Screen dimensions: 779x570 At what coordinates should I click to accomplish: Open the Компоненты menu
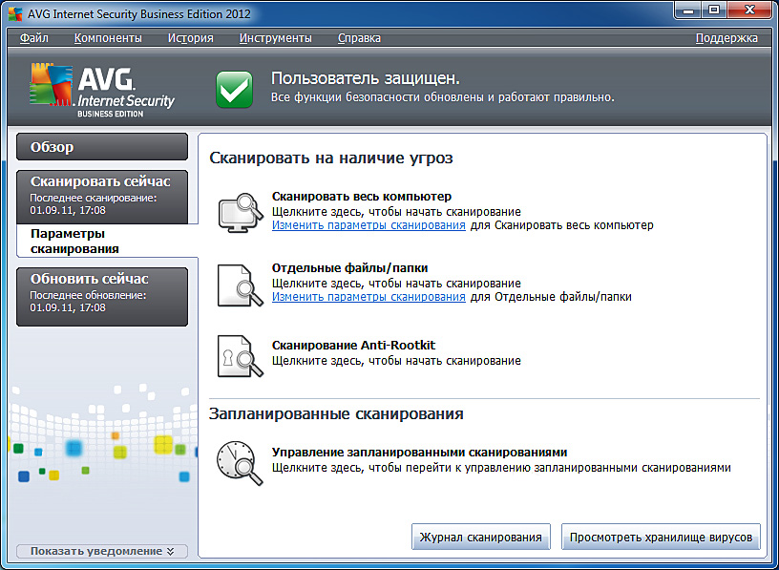pyautogui.click(x=108, y=38)
